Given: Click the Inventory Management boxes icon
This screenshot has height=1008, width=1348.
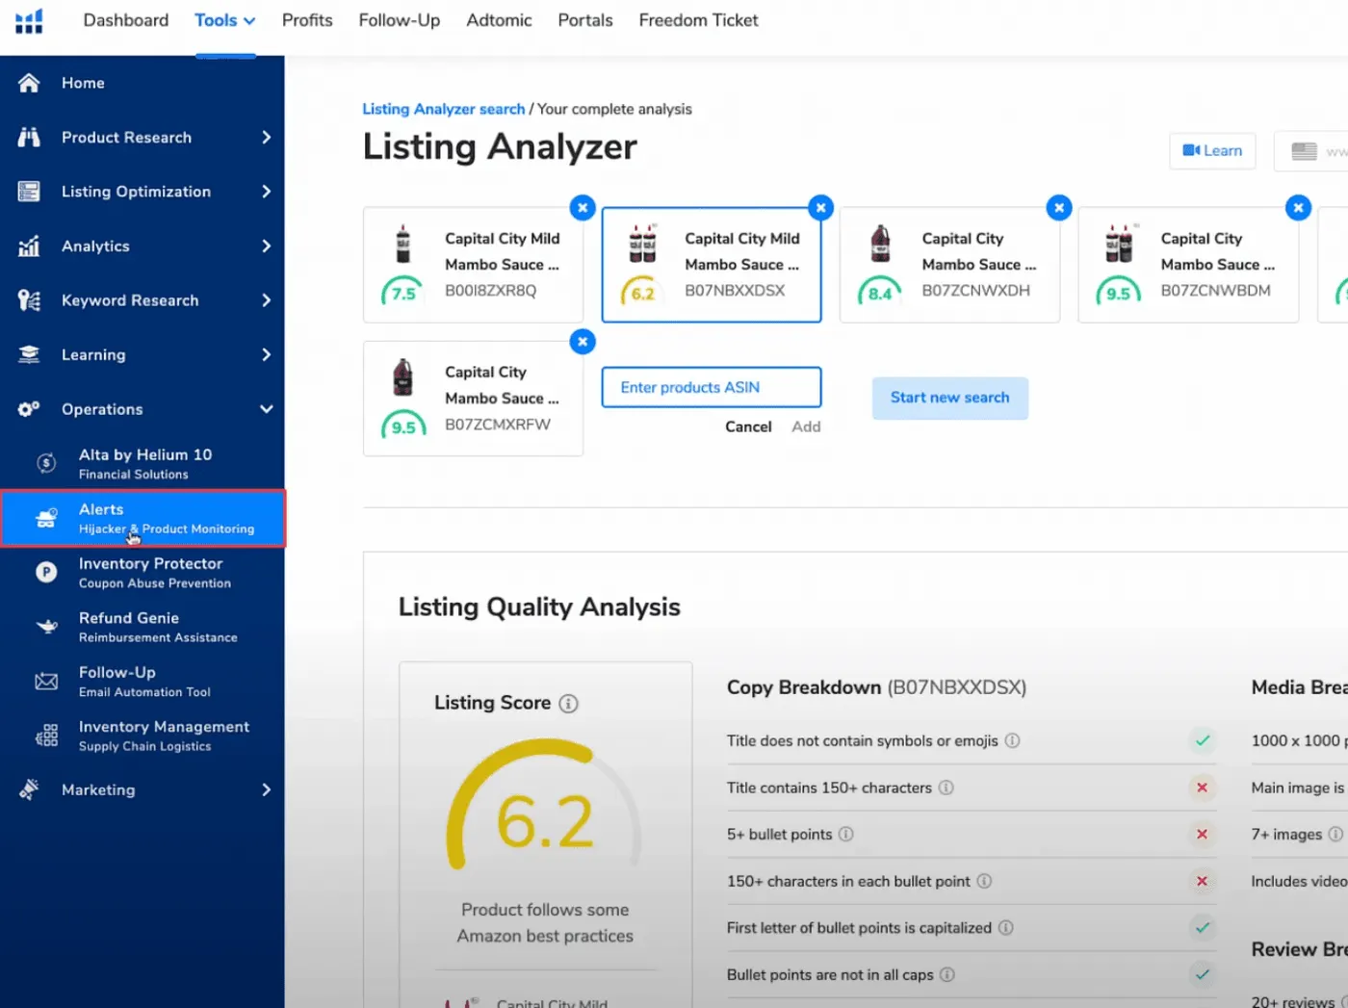Looking at the screenshot, I should click(46, 736).
